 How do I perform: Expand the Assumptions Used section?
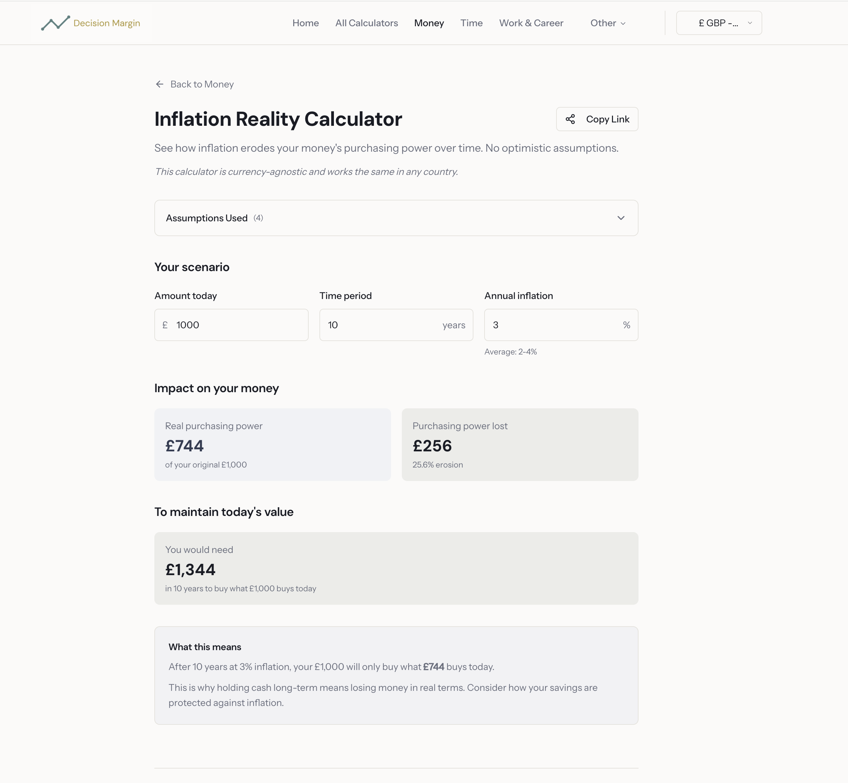(396, 218)
